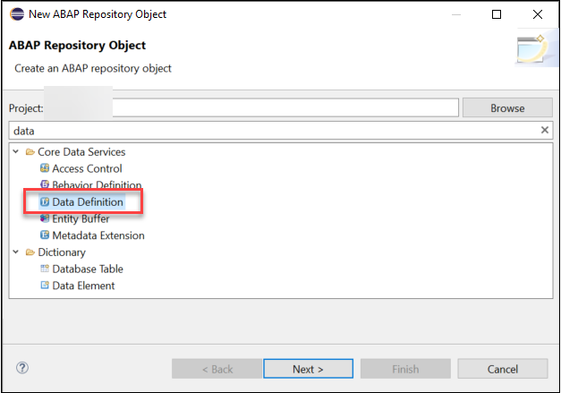Open the help question mark icon

(x=22, y=368)
